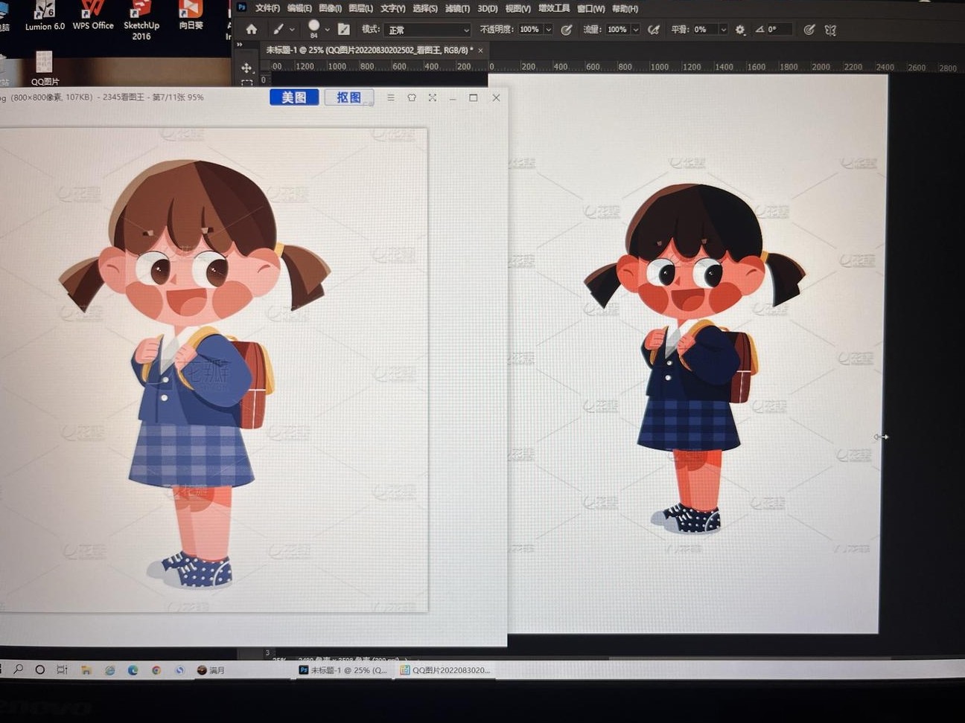Enable airbrush-style build-up icon
This screenshot has height=723, width=965.
click(x=654, y=30)
